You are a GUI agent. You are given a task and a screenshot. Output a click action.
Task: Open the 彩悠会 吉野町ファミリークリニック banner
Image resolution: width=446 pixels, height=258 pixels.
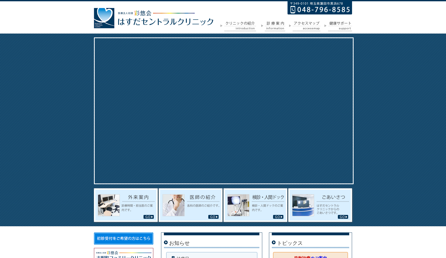[124, 254]
